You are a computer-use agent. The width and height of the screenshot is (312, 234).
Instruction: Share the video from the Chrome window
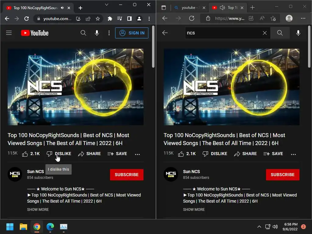click(x=89, y=154)
